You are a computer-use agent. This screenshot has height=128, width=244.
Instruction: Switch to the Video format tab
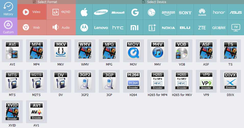click(32, 12)
